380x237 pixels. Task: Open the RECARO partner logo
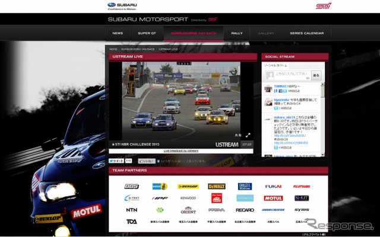point(245,210)
